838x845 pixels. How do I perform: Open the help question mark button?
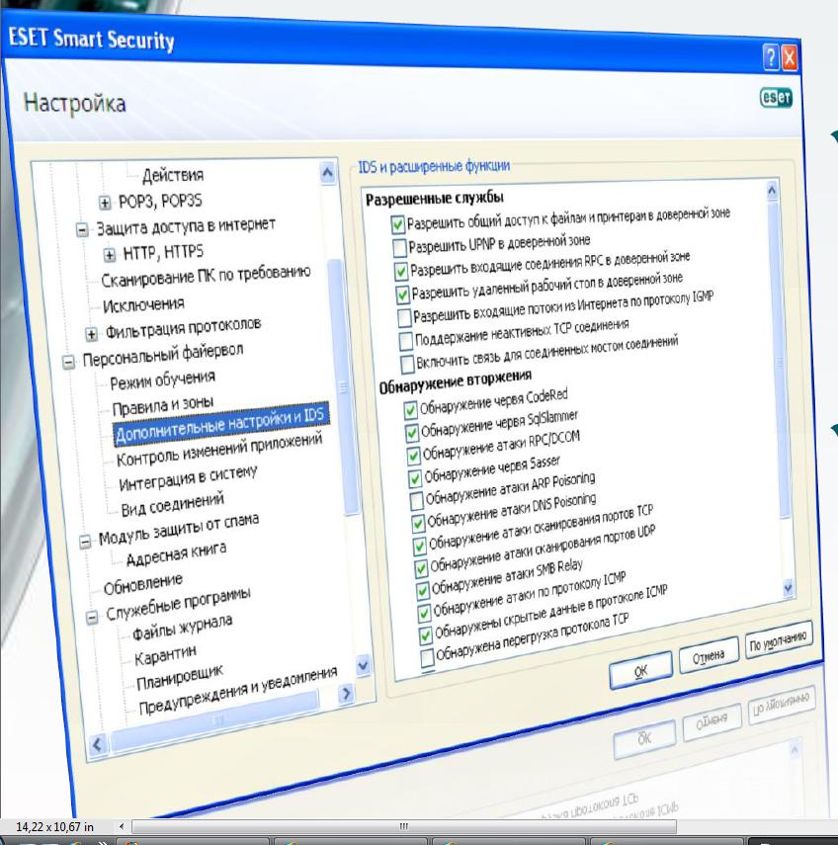[x=771, y=57]
